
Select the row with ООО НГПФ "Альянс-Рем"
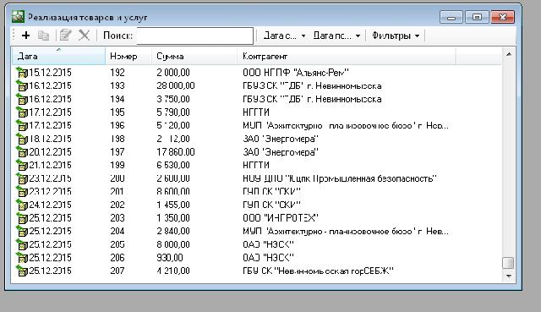(296, 73)
